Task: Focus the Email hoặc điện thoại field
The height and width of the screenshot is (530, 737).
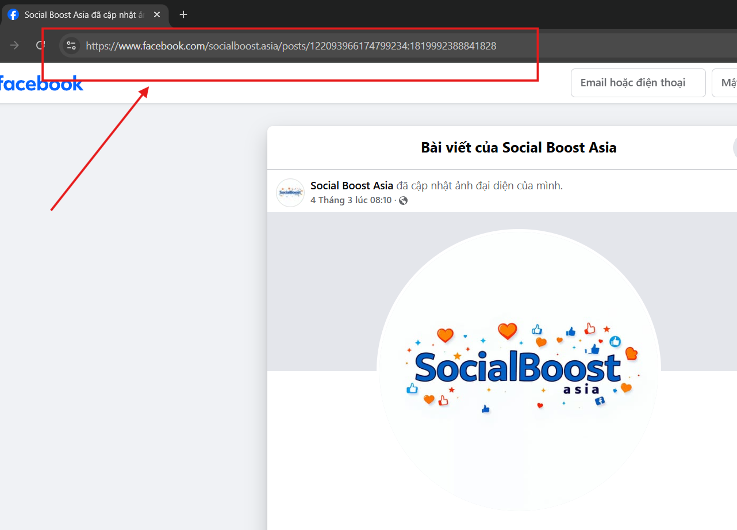Action: coord(638,83)
